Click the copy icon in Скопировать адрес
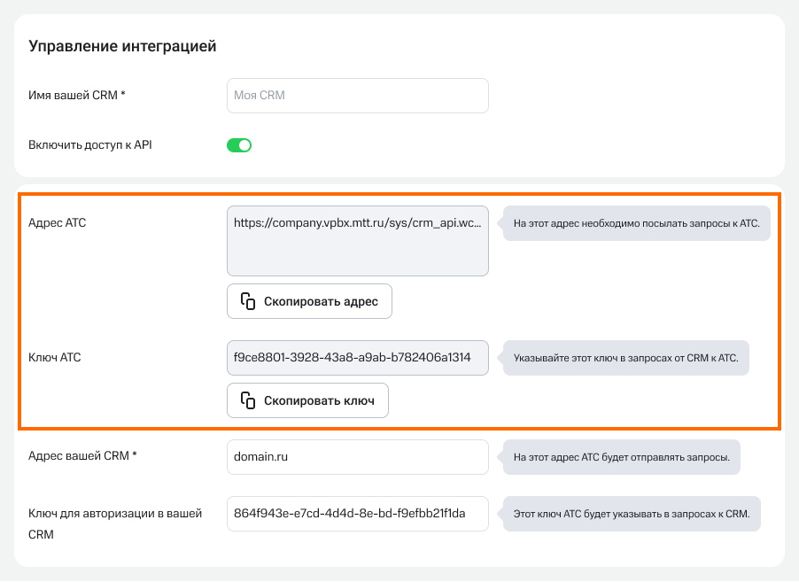 point(248,301)
